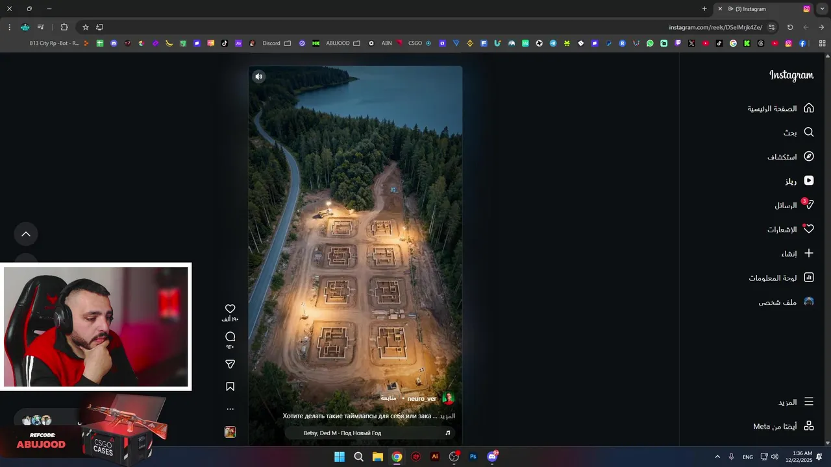
Task: Open the Threads bookmark icon
Action: [x=761, y=43]
